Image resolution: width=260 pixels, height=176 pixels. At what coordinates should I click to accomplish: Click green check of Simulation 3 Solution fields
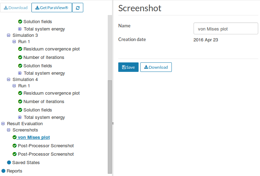coord(20,66)
